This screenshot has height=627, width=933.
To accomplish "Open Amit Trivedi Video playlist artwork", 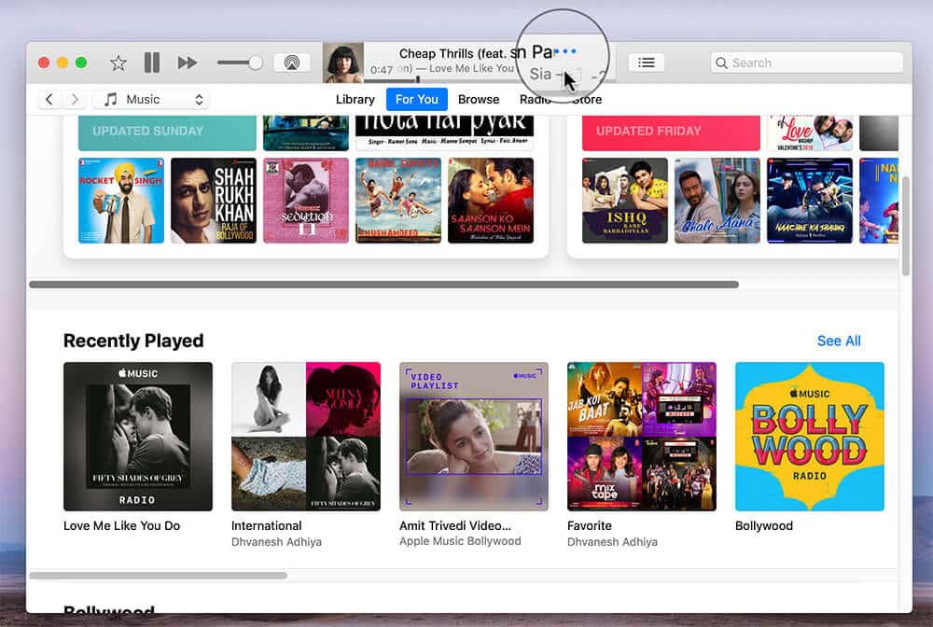I will [474, 437].
